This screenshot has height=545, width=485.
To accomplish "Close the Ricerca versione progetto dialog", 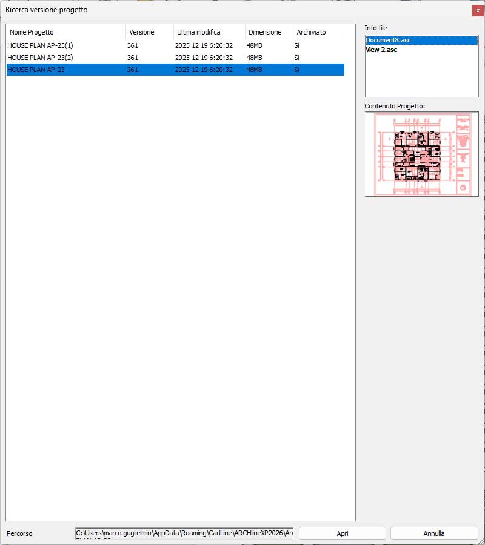I will [478, 10].
